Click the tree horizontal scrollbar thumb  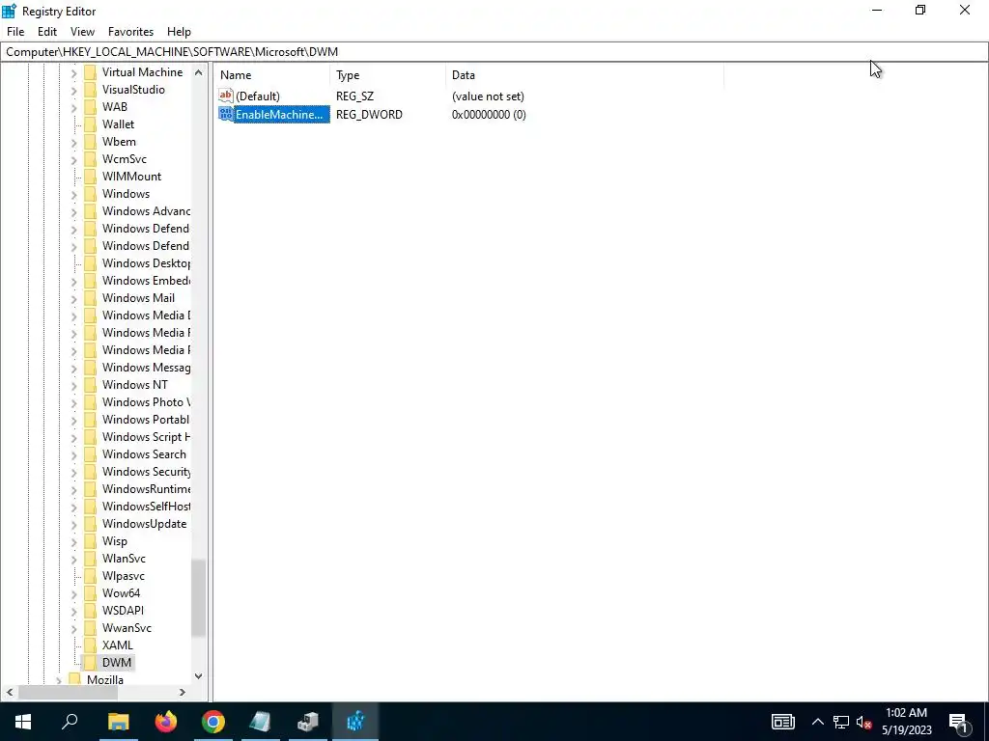tap(68, 692)
